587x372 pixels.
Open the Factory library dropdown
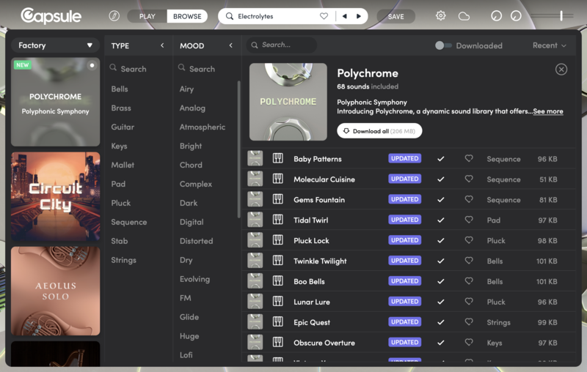pyautogui.click(x=56, y=45)
